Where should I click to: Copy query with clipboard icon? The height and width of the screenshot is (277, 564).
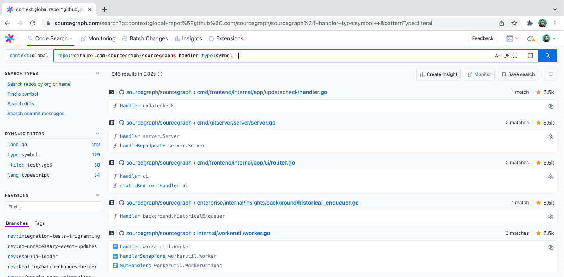point(530,56)
